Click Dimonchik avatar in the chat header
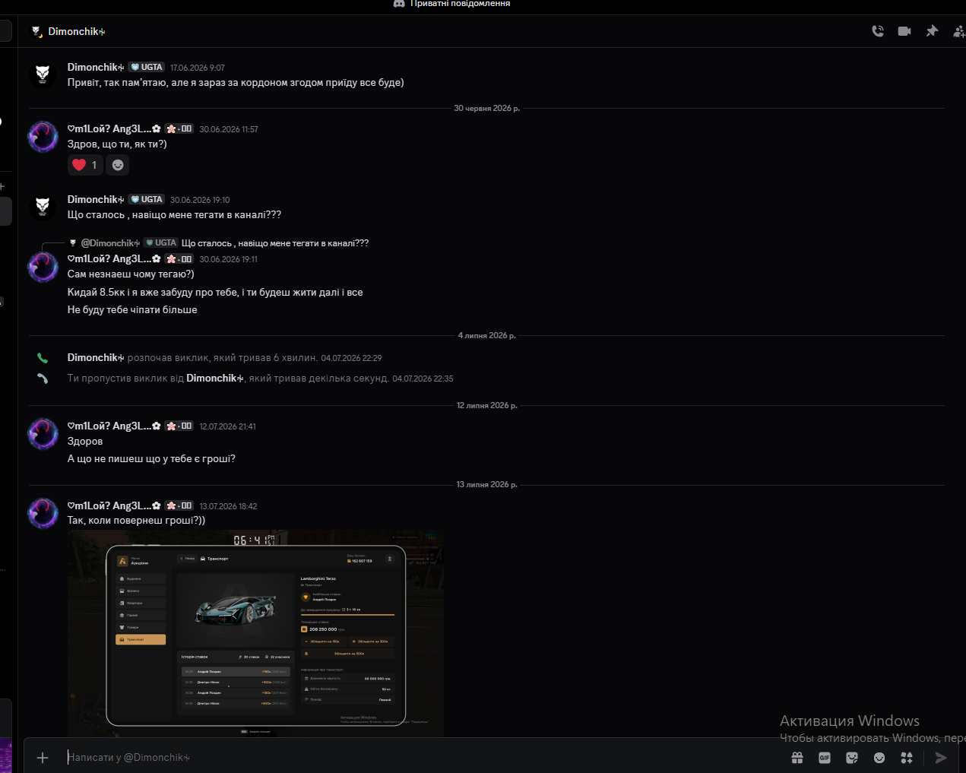This screenshot has width=966, height=773. [36, 31]
